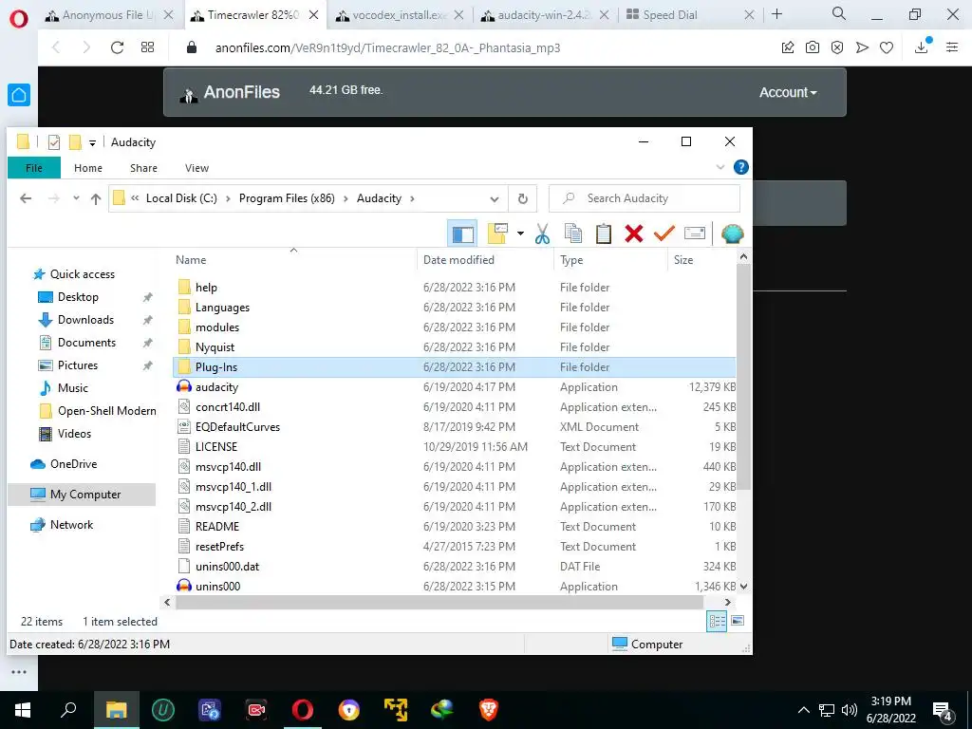972x729 pixels.
Task: Expand the folder options dropdown arrow
Action: pyautogui.click(x=521, y=234)
